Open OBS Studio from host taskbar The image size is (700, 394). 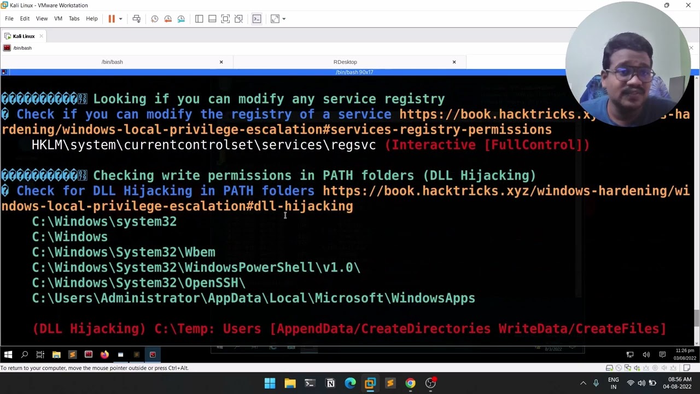pos(430,383)
